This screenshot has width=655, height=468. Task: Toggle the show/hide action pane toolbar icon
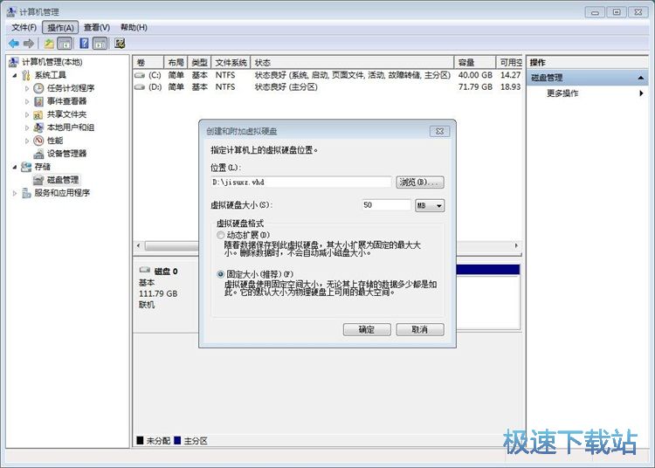pyautogui.click(x=100, y=43)
